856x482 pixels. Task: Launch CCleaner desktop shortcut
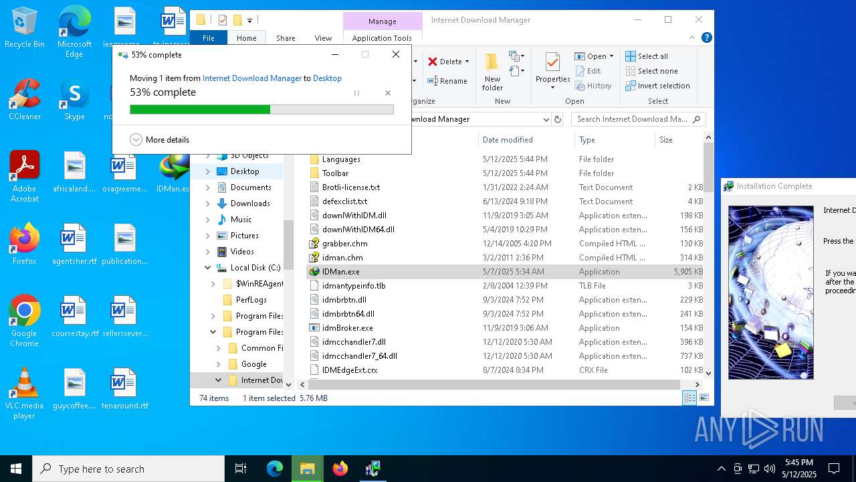point(24,100)
